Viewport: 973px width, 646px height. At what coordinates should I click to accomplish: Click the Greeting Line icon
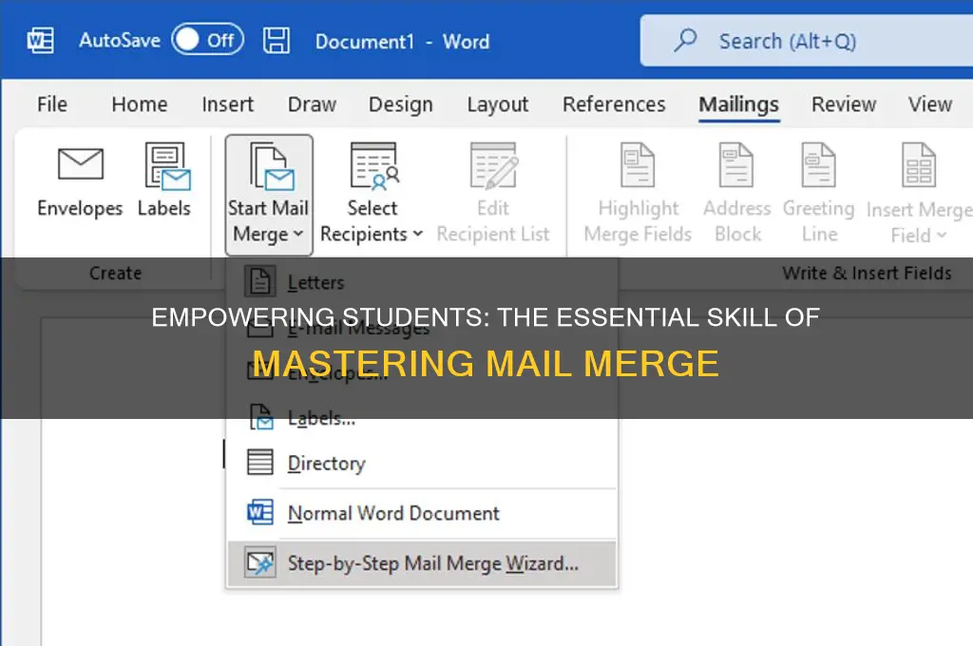[818, 165]
